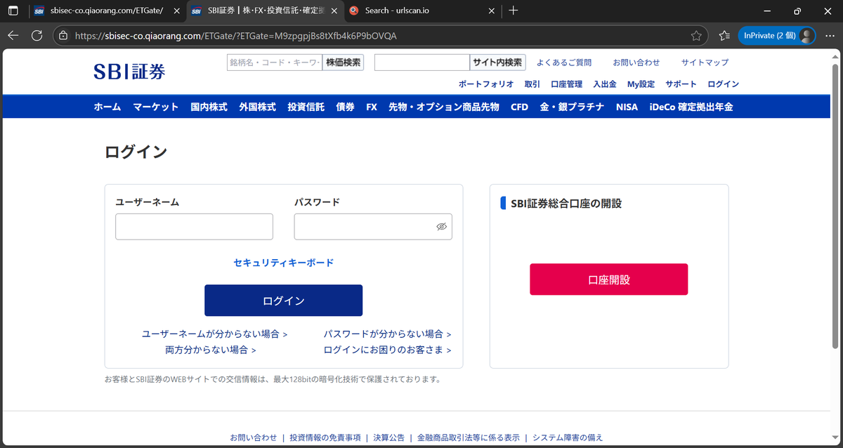Viewport: 843px width, 448px height.
Task: Add page to favorites star icon
Action: [696, 35]
